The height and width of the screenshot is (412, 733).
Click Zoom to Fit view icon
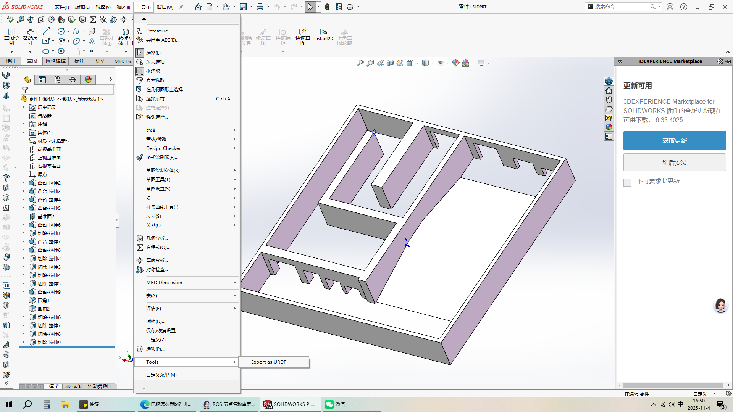click(360, 63)
